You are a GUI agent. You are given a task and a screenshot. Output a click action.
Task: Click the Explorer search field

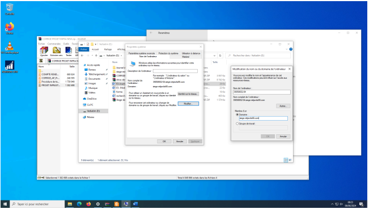pos(258,56)
